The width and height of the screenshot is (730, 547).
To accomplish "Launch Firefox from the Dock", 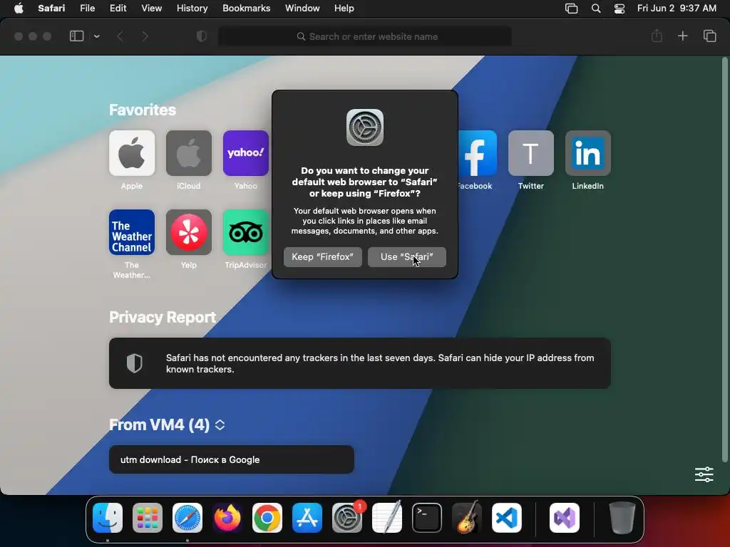I will pyautogui.click(x=227, y=518).
